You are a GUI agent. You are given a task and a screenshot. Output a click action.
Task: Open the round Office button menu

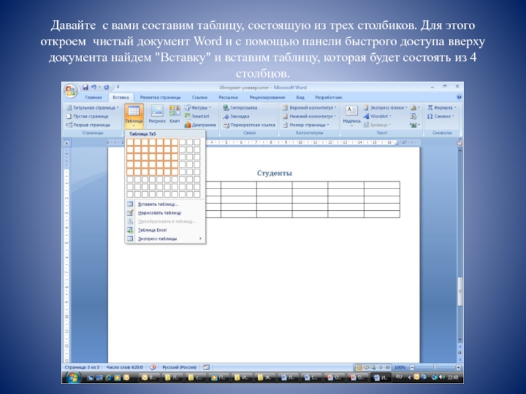point(70,91)
